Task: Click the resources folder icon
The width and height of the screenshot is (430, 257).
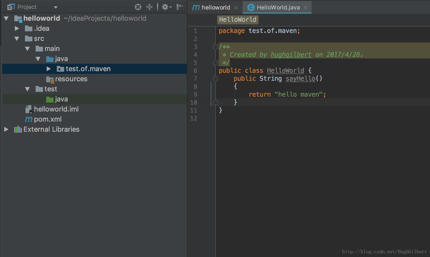Action: coord(50,79)
